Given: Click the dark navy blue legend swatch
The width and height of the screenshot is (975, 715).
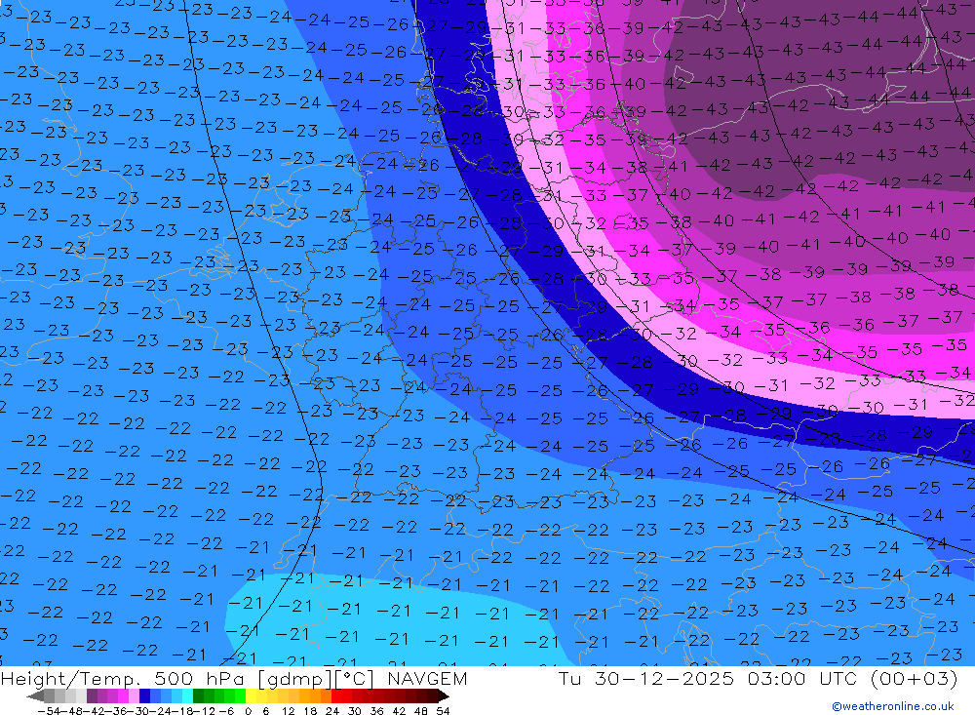Looking at the screenshot, I should (144, 695).
